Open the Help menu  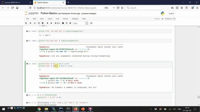pyautogui.click(x=84, y=19)
